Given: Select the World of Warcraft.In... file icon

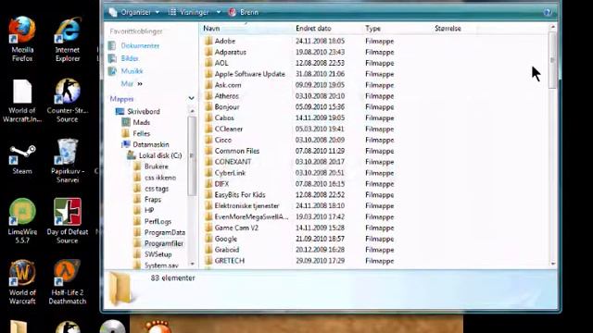Looking at the screenshot, I should tap(22, 101).
